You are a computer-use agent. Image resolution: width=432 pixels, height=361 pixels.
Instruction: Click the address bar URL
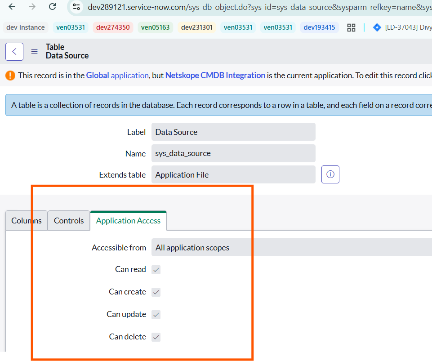[259, 7]
